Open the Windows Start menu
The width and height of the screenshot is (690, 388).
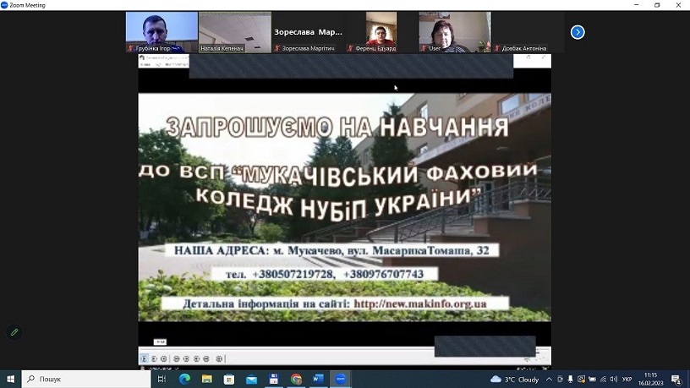click(10, 379)
